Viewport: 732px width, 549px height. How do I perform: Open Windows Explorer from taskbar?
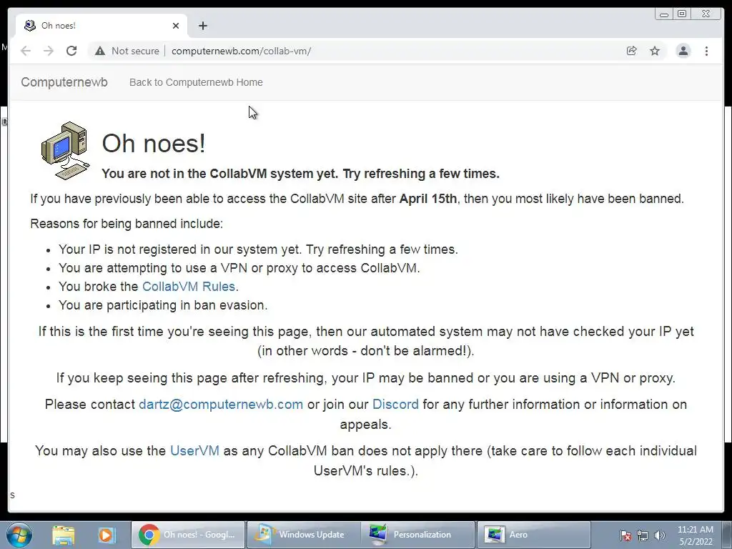click(x=64, y=535)
